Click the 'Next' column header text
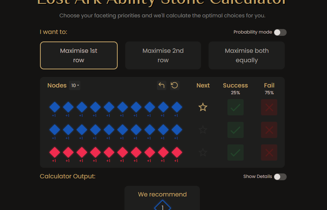Screen dimensions: 327x210 pos(203,85)
